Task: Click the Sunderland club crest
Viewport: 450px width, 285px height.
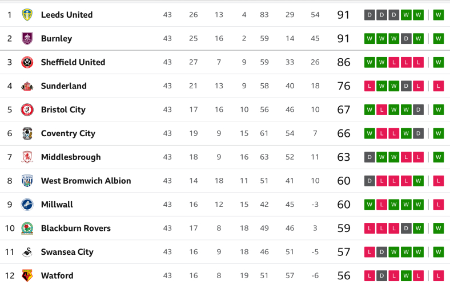Action: pos(27,86)
